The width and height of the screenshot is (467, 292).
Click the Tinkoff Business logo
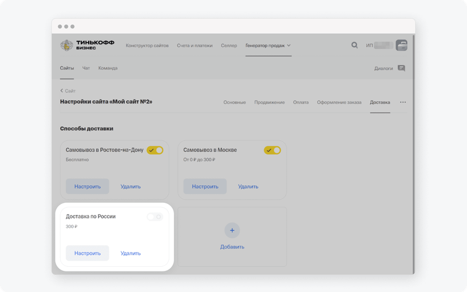click(87, 45)
